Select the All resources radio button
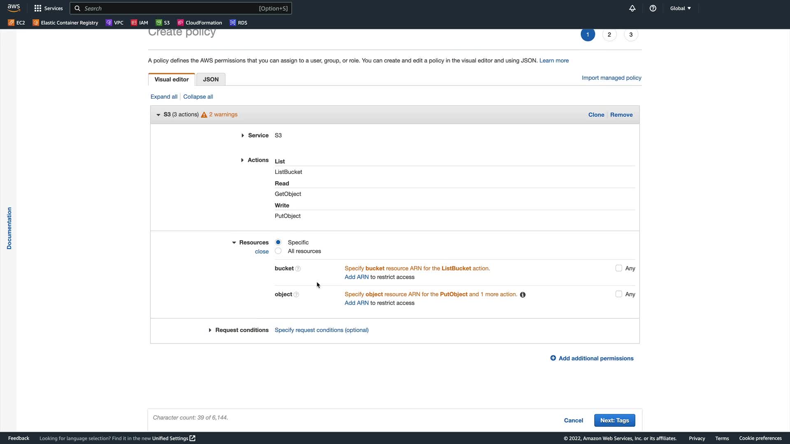This screenshot has width=790, height=444. (x=278, y=251)
